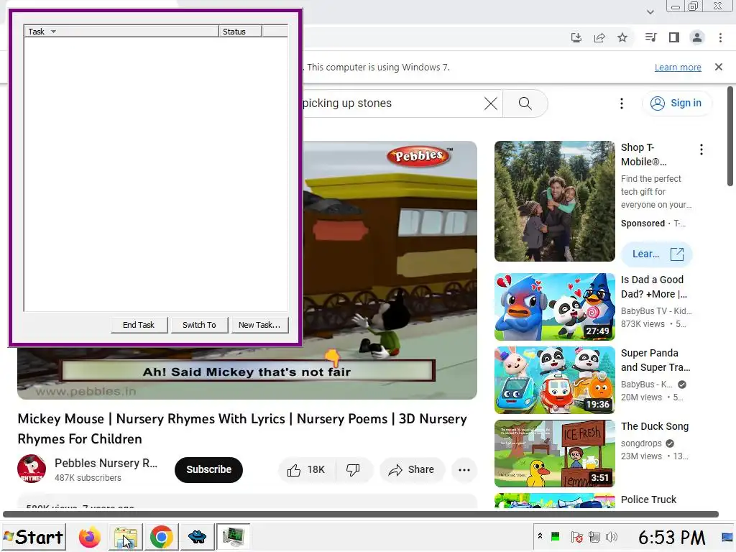Image resolution: width=736 pixels, height=552 pixels.
Task: Click Police Truck video title
Action: [x=649, y=500]
